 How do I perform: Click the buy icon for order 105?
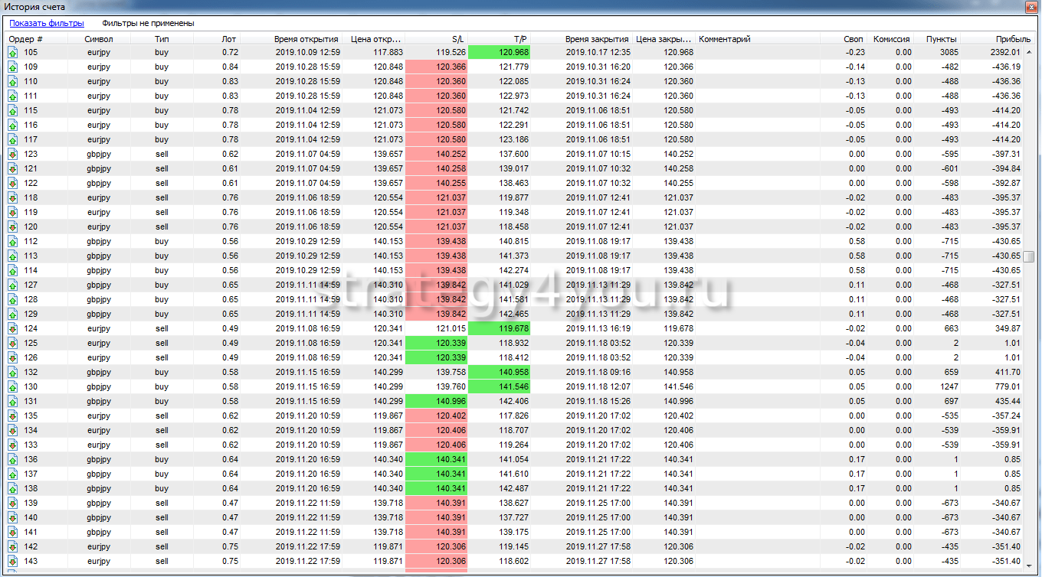[x=12, y=52]
